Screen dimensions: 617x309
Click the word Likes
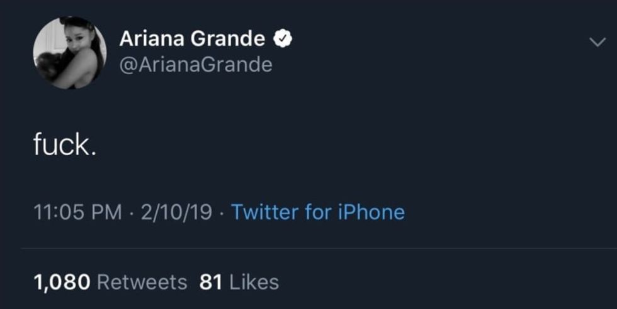click(254, 282)
